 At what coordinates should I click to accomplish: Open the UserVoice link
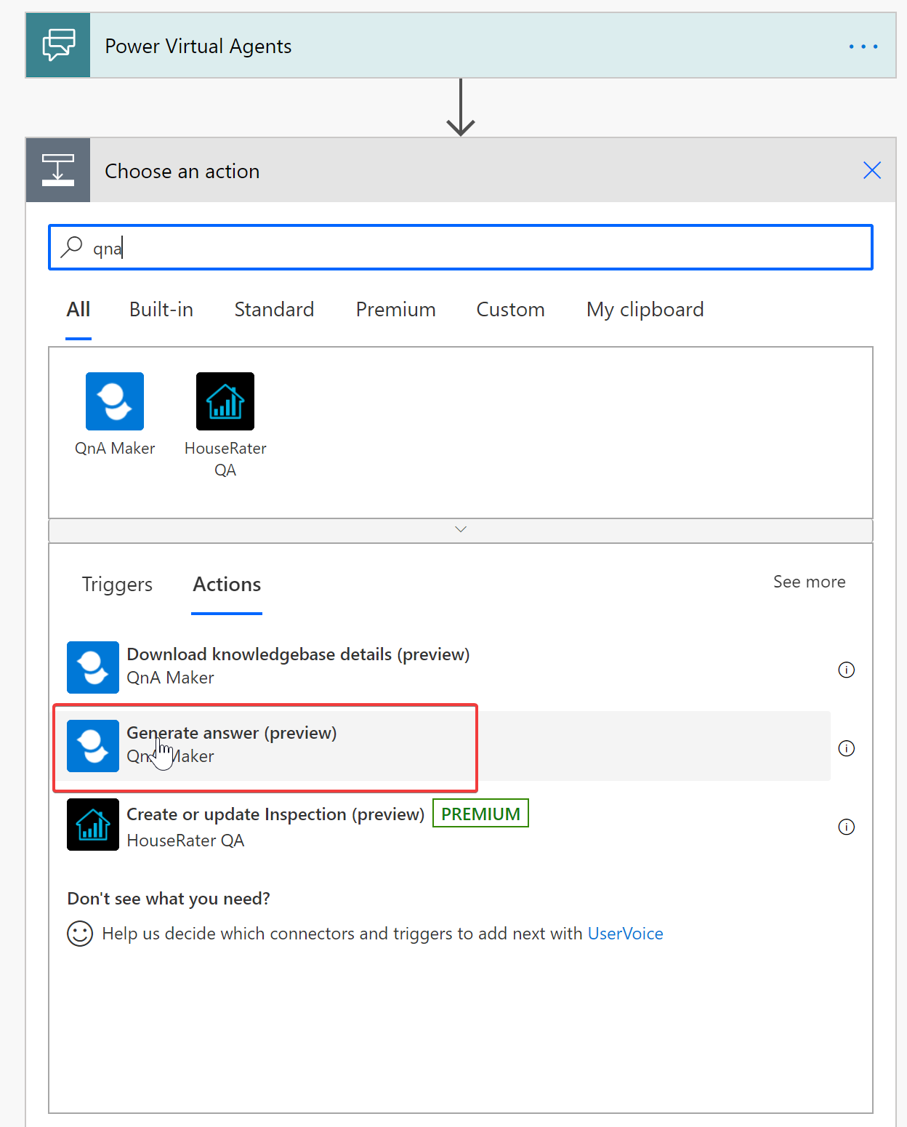[x=625, y=934]
